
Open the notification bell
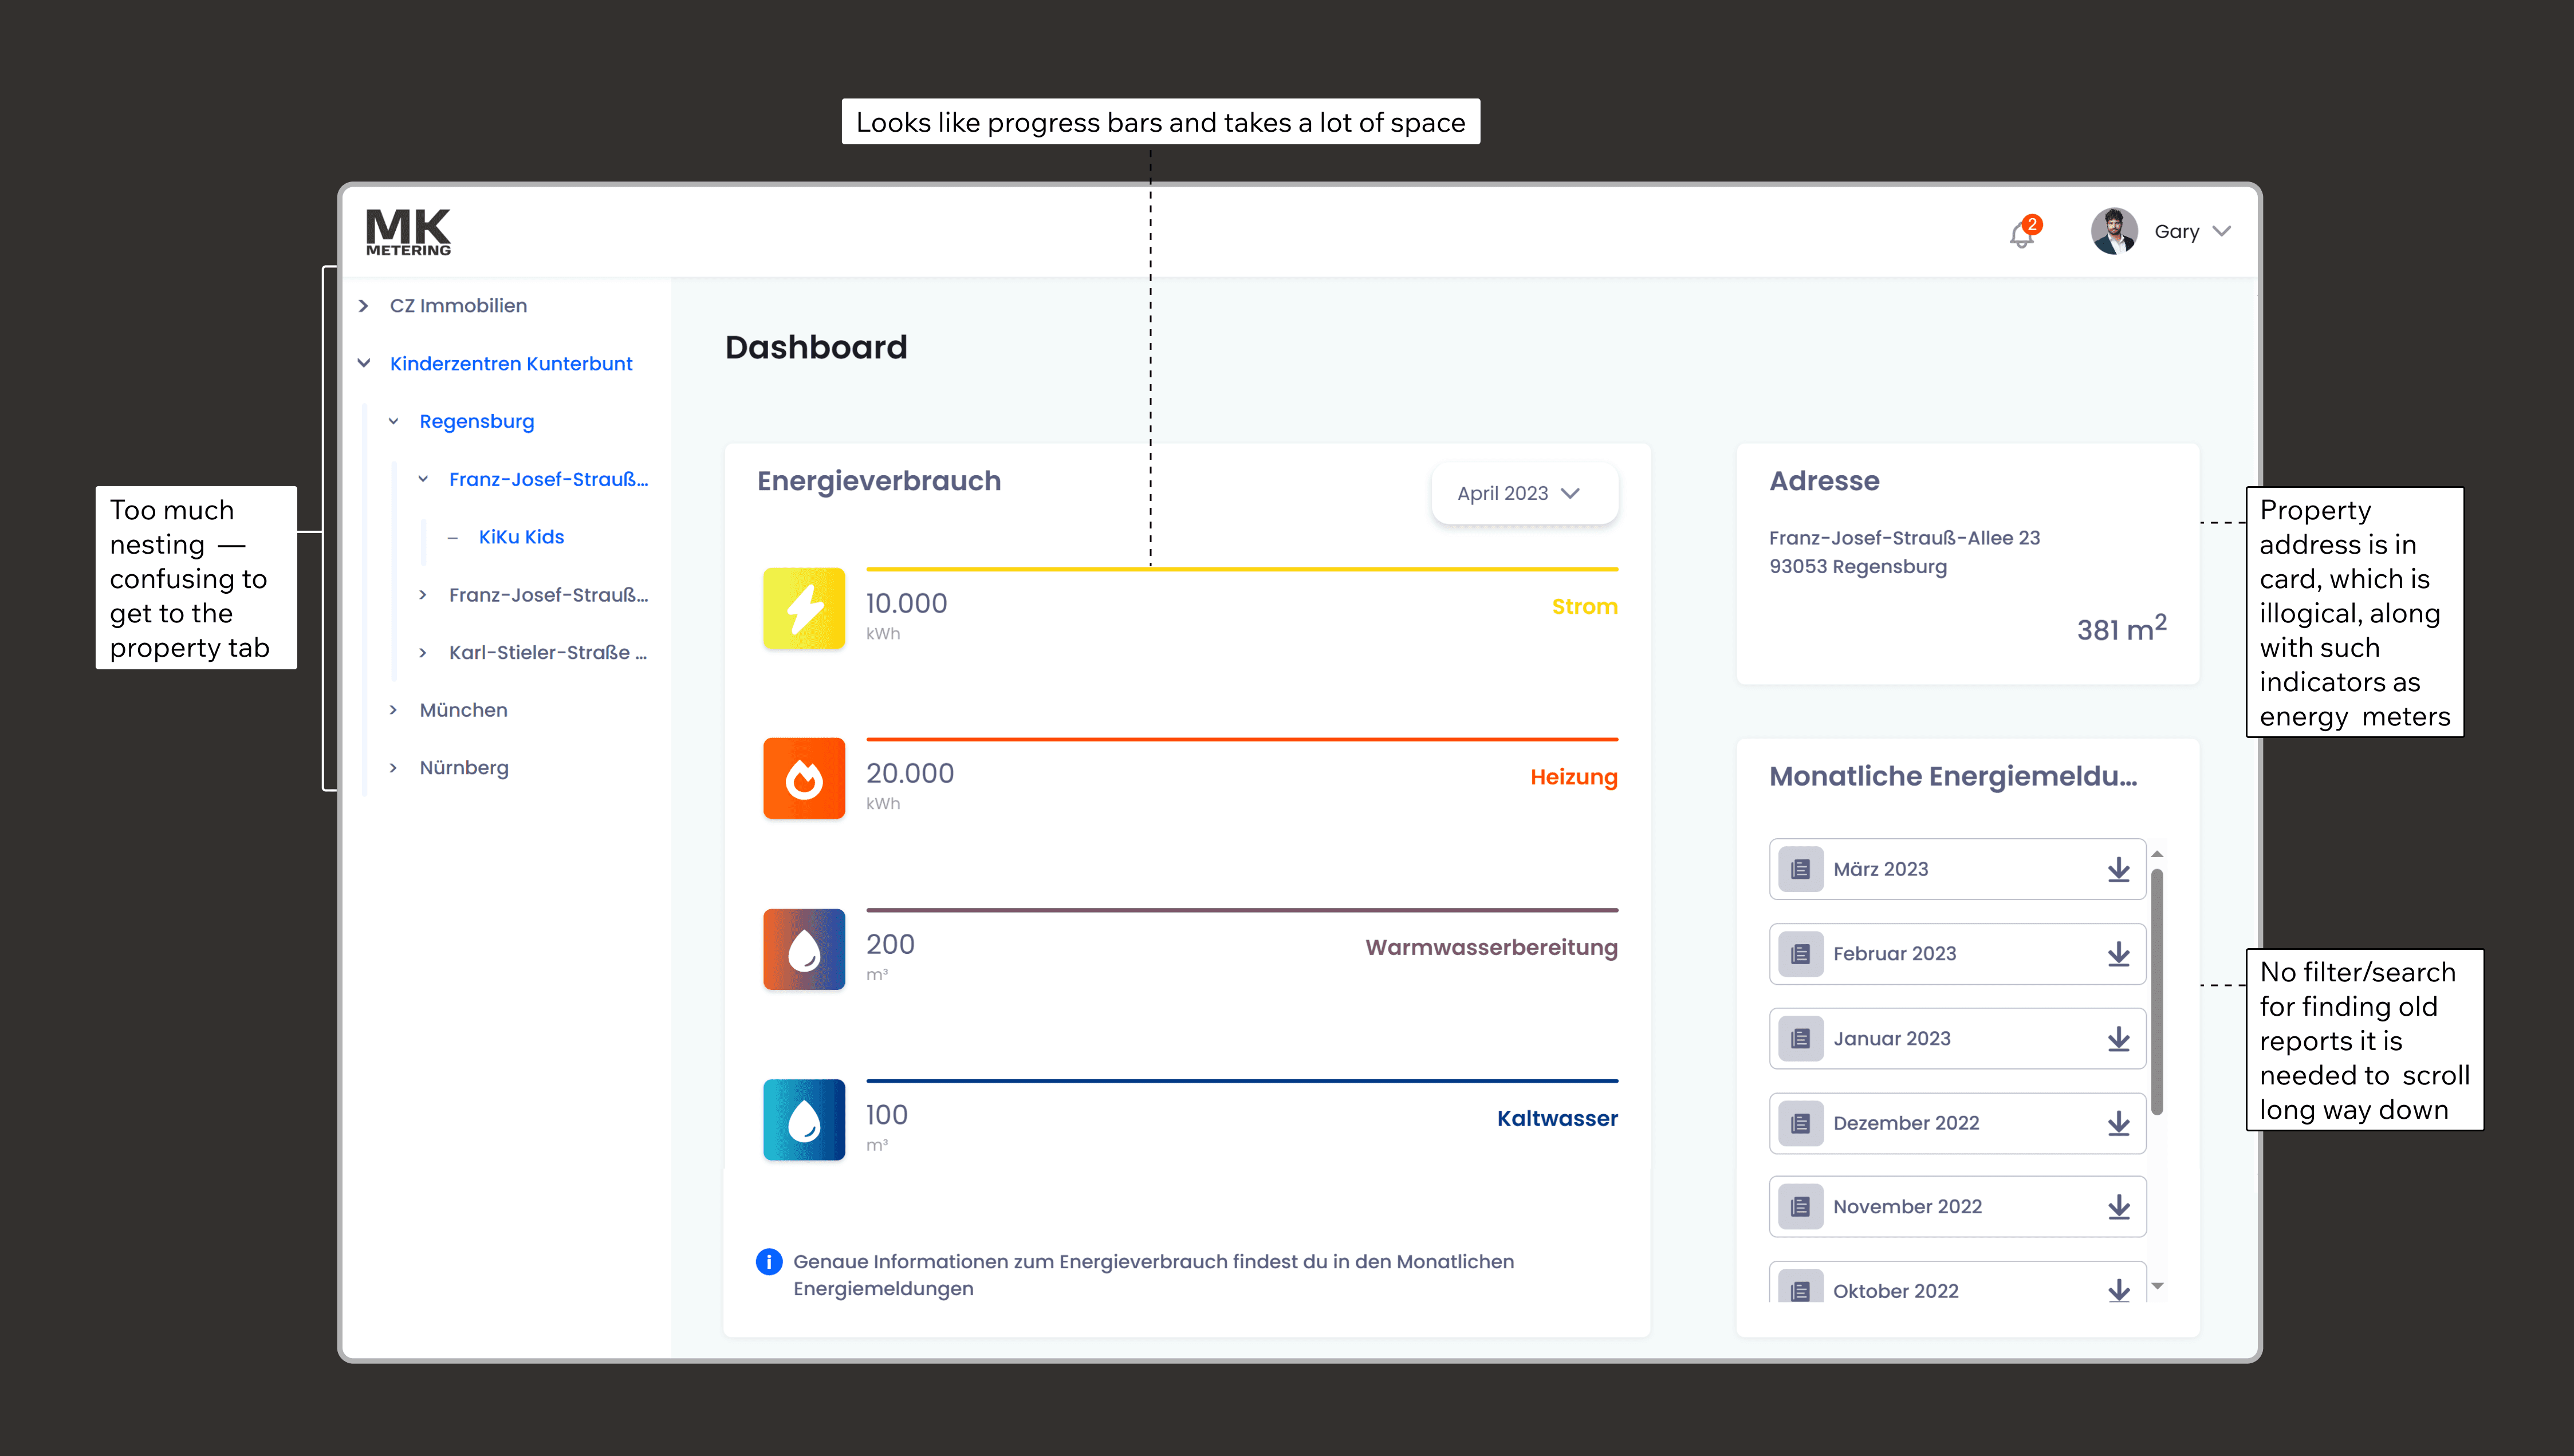point(2022,234)
